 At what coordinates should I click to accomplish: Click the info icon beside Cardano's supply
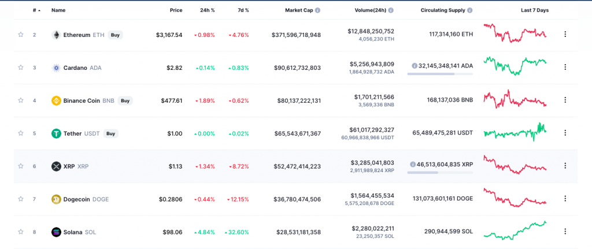[414, 66]
